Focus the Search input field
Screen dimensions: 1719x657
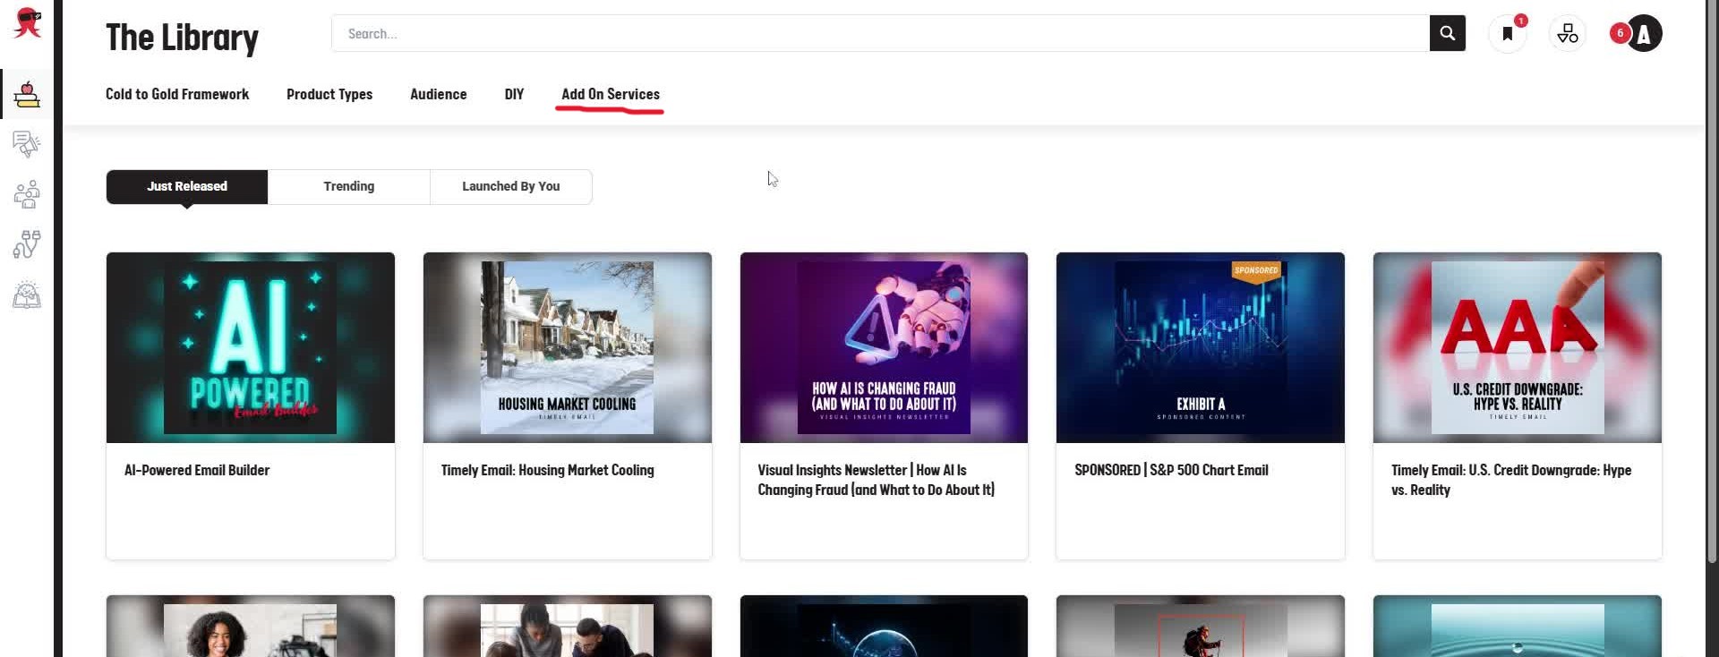pyautogui.click(x=880, y=33)
